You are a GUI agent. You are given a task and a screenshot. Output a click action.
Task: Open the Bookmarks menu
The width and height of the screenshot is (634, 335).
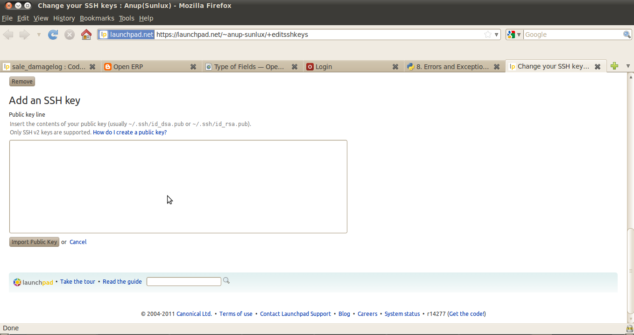97,18
